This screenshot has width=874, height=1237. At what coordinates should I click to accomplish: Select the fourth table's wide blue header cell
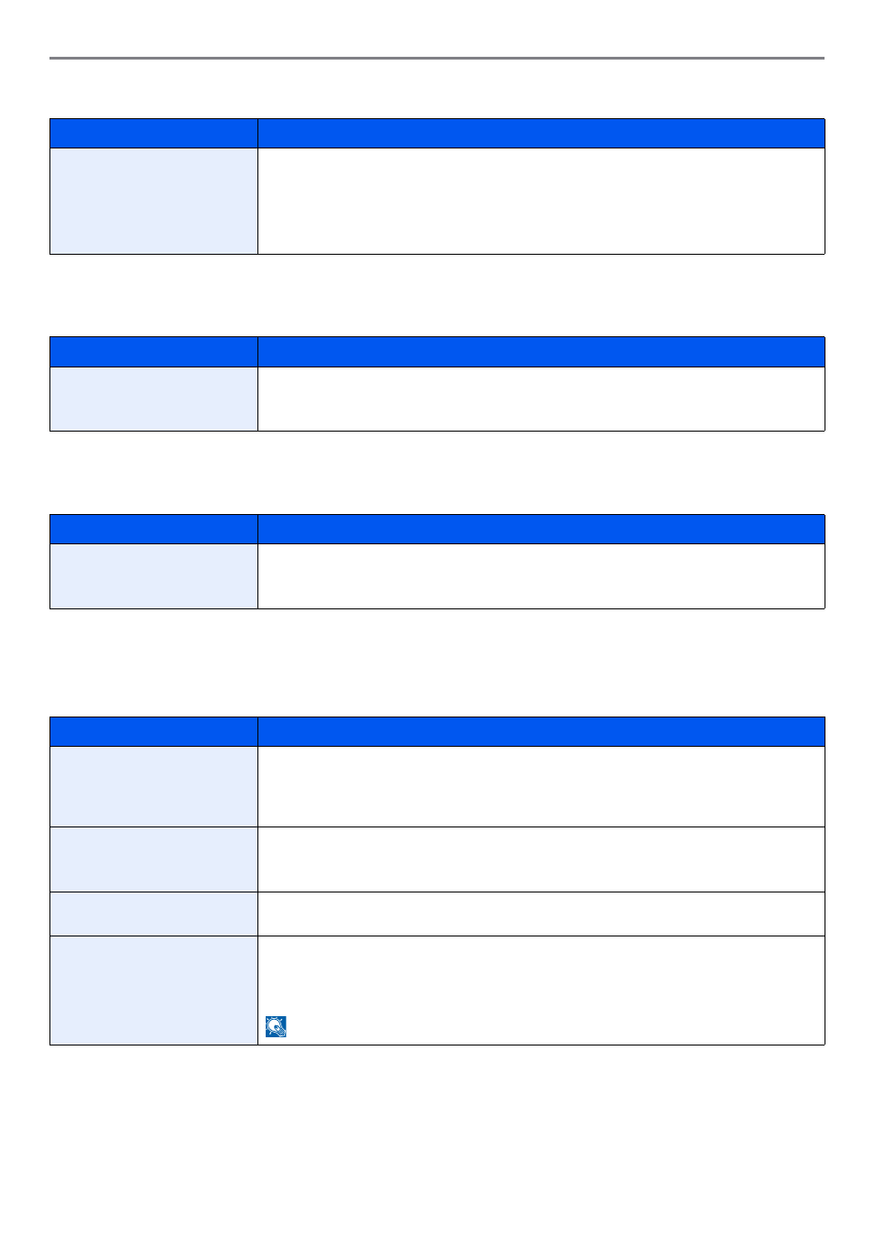coord(541,732)
